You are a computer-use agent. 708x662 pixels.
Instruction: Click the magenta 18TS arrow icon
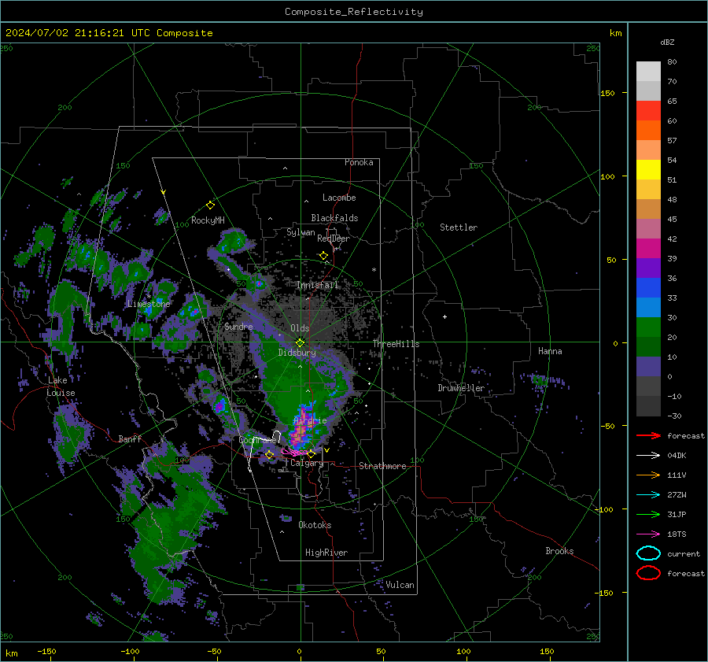click(648, 534)
